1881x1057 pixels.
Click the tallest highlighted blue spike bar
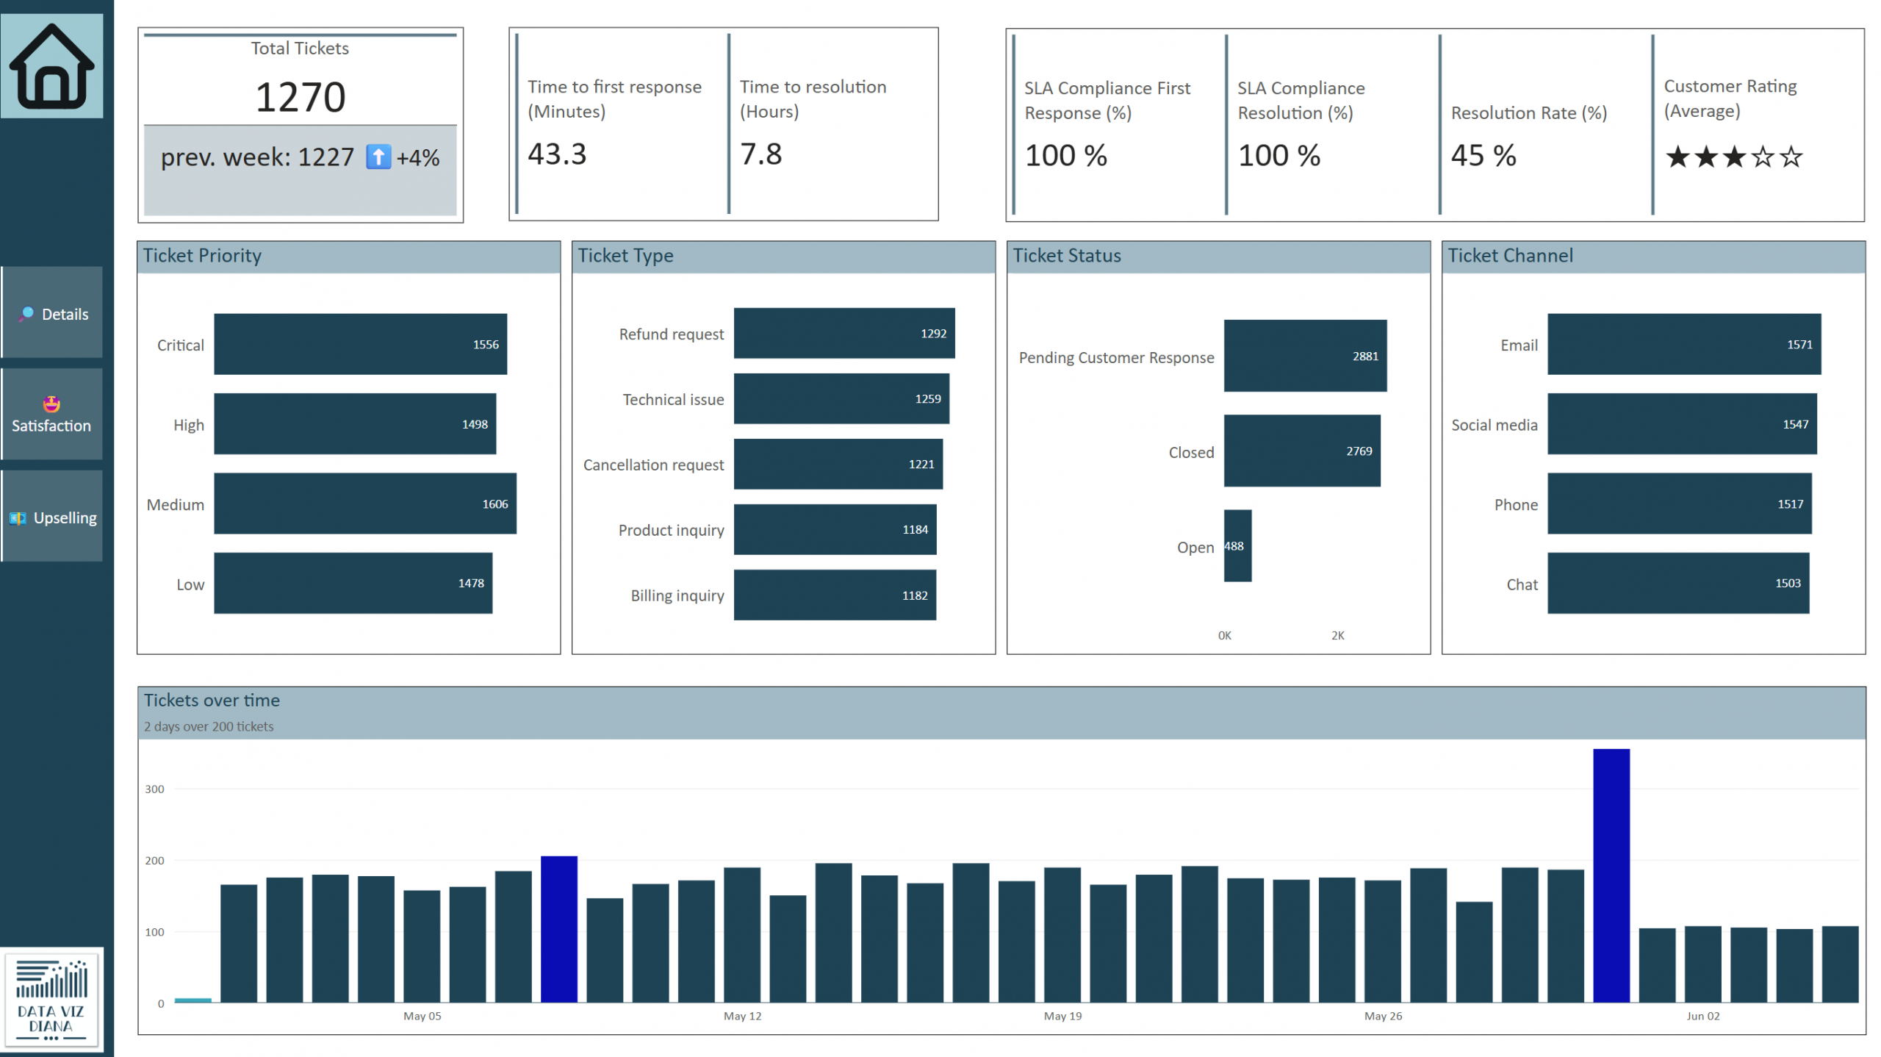[1611, 875]
